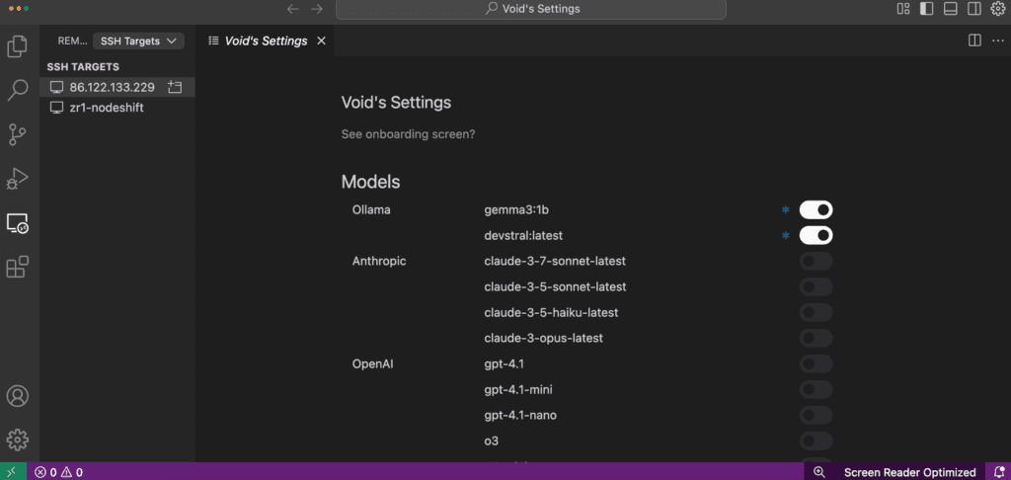Enable the o3 model toggle
1011x480 pixels.
(x=816, y=440)
